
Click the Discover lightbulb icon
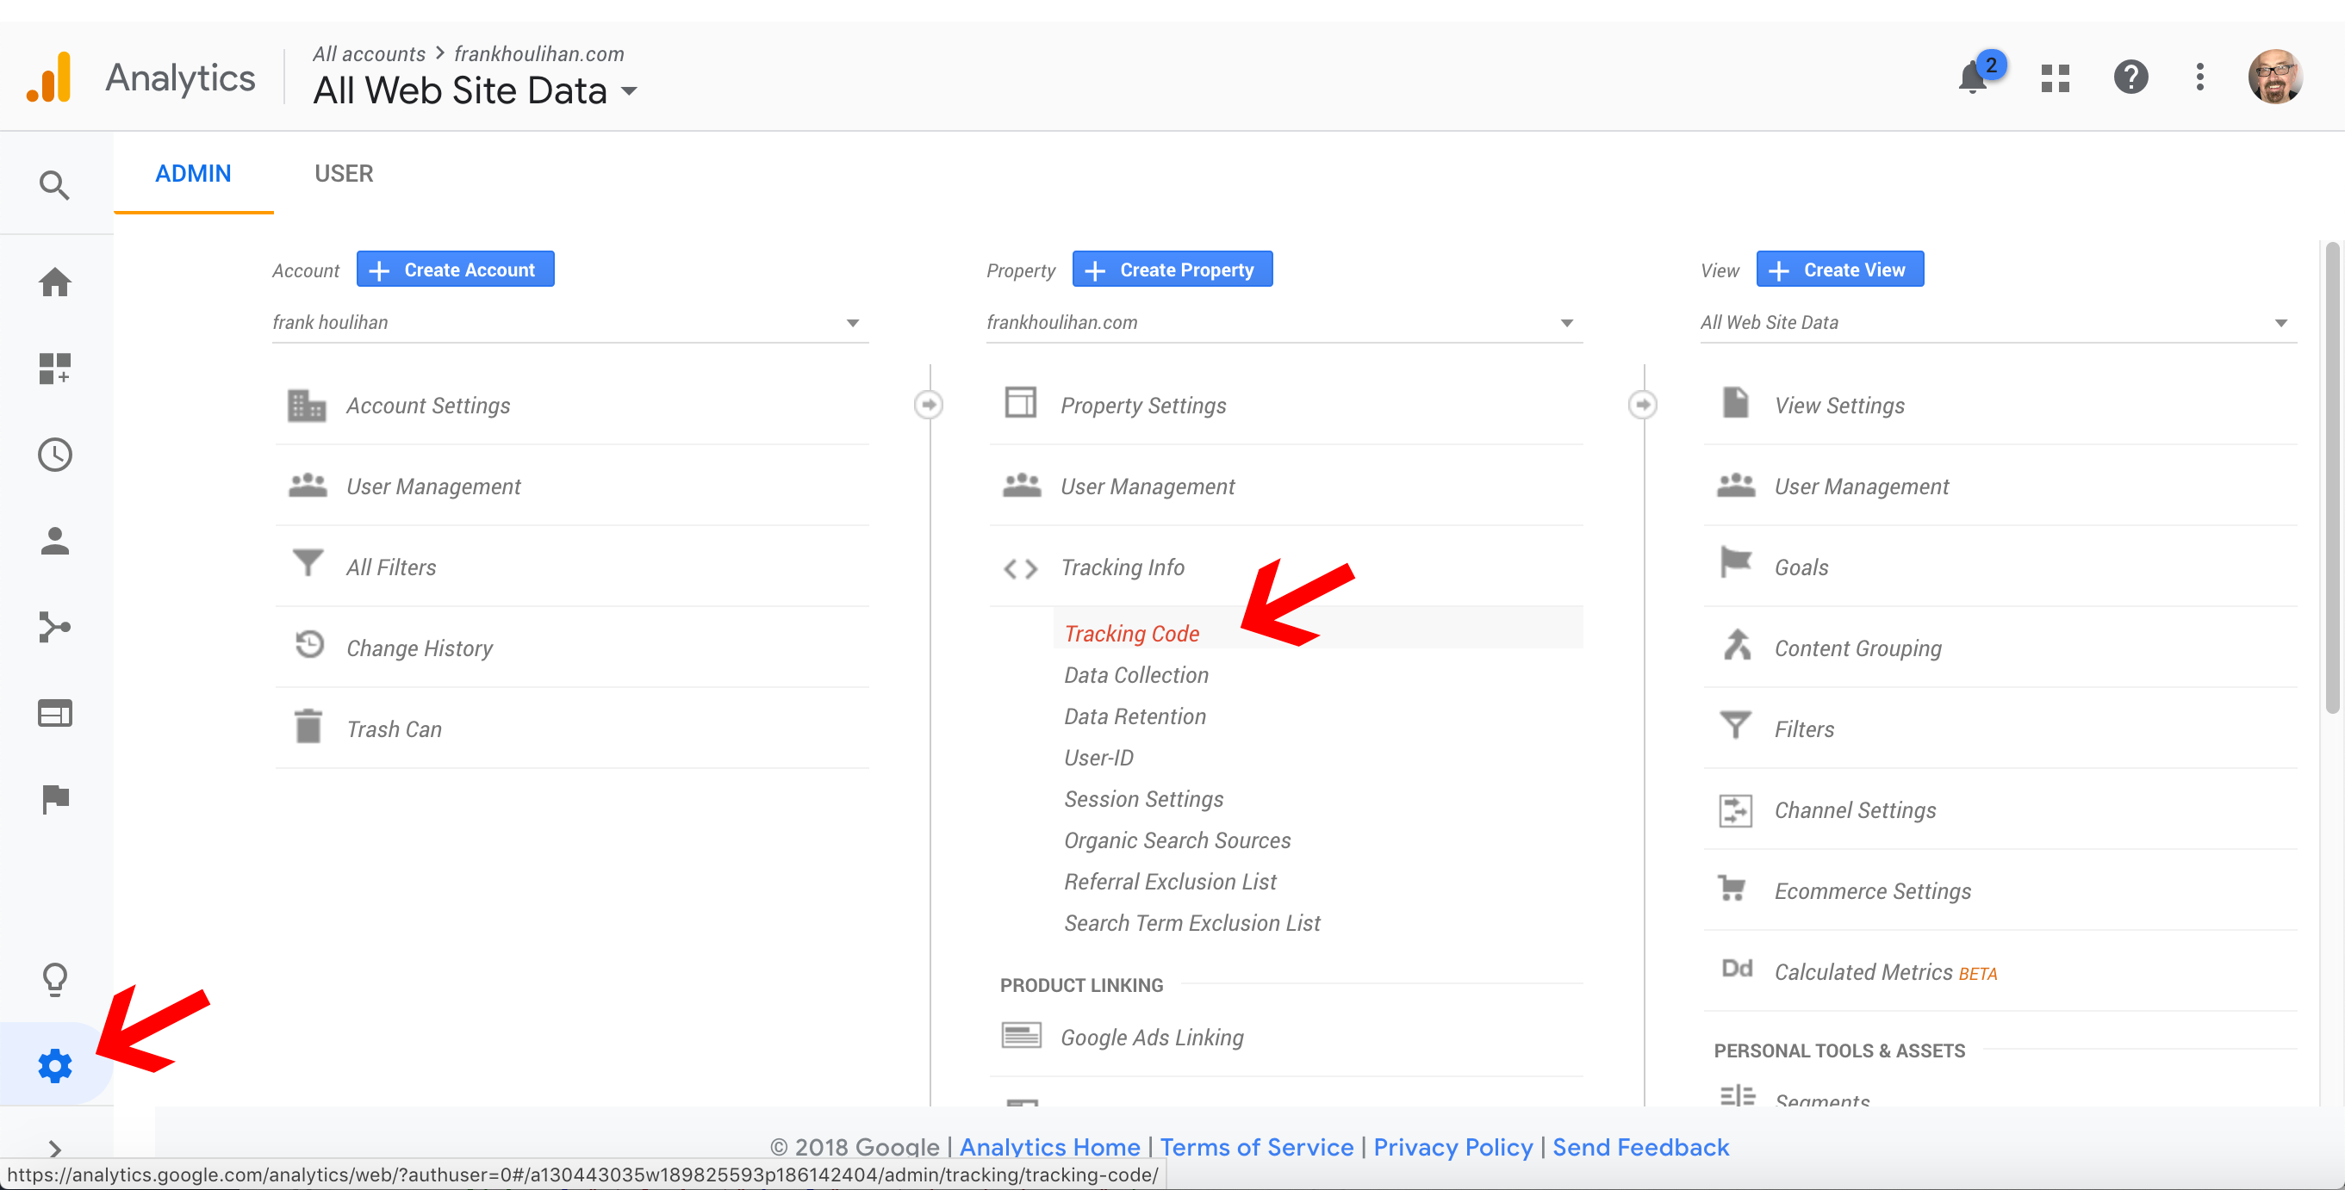[54, 979]
